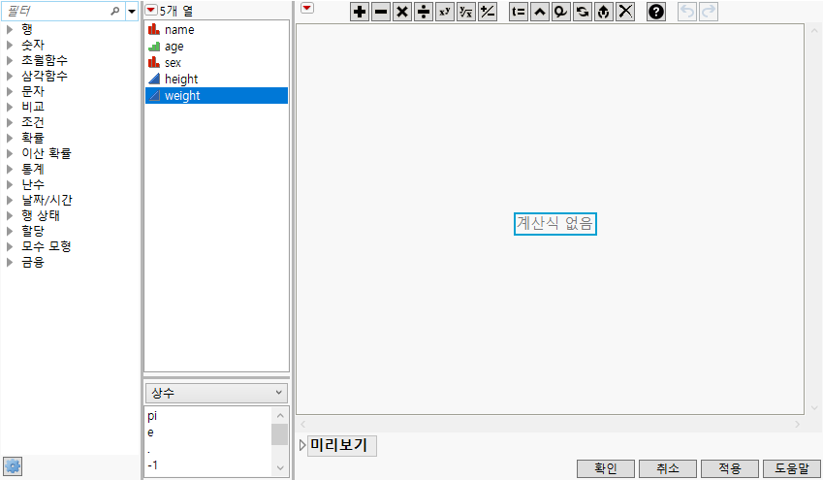The image size is (823, 480).
Task: Click the add (plus) operator button
Action: pyautogui.click(x=360, y=12)
